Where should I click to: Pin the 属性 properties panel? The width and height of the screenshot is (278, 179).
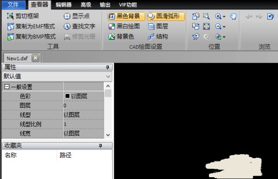[107, 67]
